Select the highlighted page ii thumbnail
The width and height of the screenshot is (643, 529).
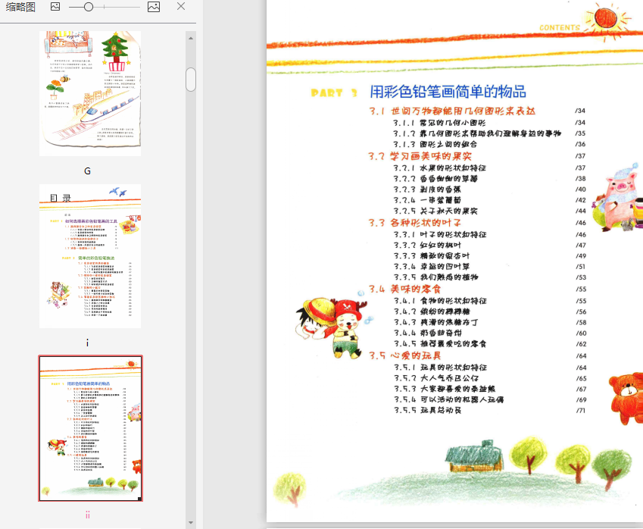click(91, 428)
